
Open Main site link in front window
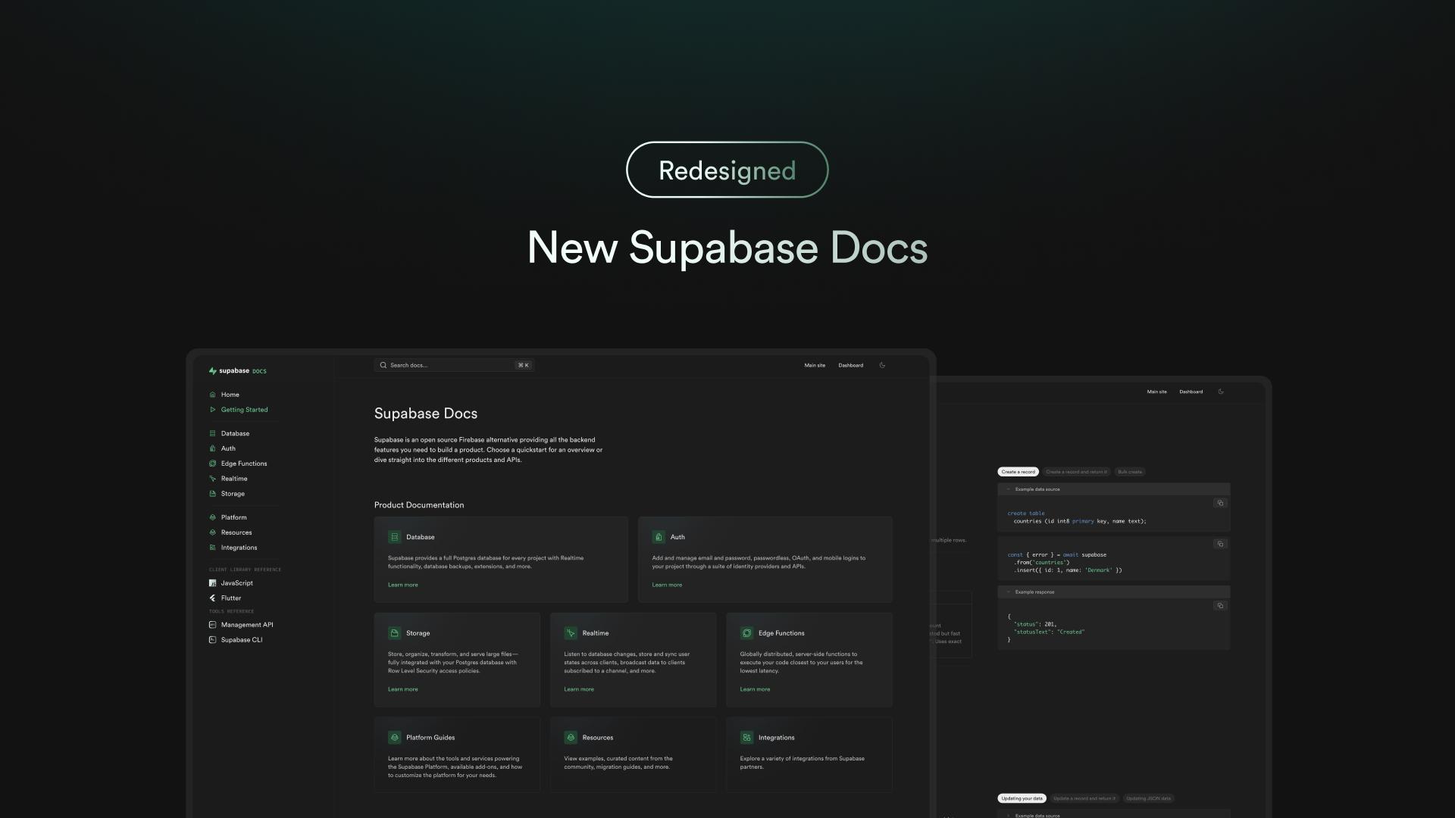(815, 365)
